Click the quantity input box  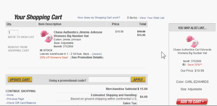pos(13,32)
